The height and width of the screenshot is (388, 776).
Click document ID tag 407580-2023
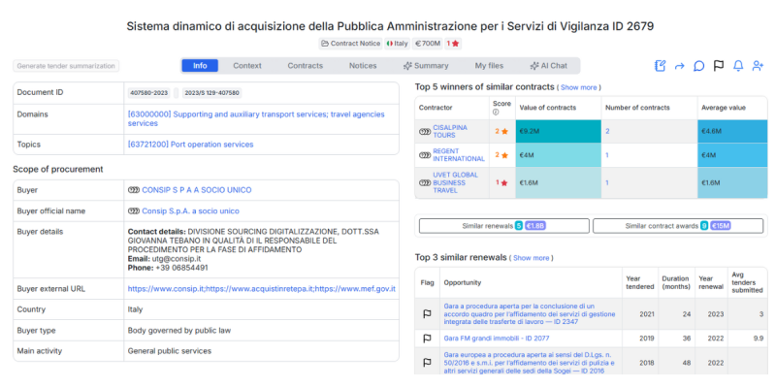click(x=149, y=92)
